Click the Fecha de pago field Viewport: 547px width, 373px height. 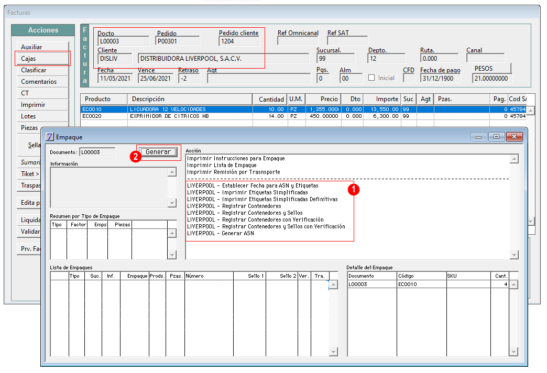pyautogui.click(x=440, y=79)
